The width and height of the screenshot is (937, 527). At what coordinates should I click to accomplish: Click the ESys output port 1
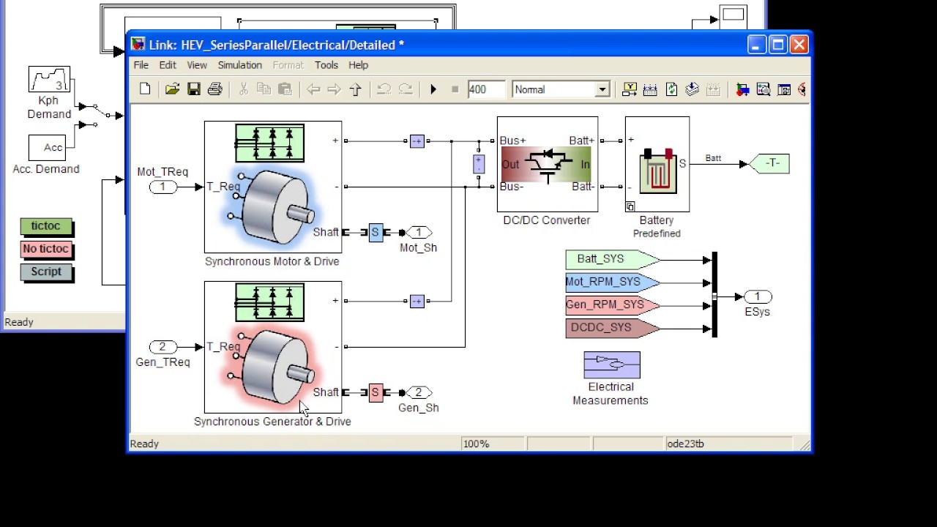[x=758, y=297]
